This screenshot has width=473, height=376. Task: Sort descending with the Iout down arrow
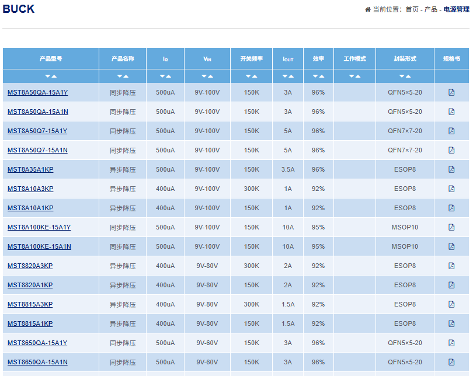pos(285,76)
